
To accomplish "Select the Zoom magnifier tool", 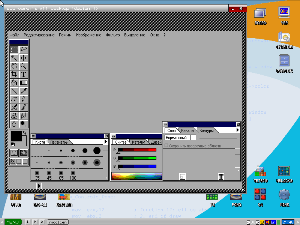I will coord(24,66).
